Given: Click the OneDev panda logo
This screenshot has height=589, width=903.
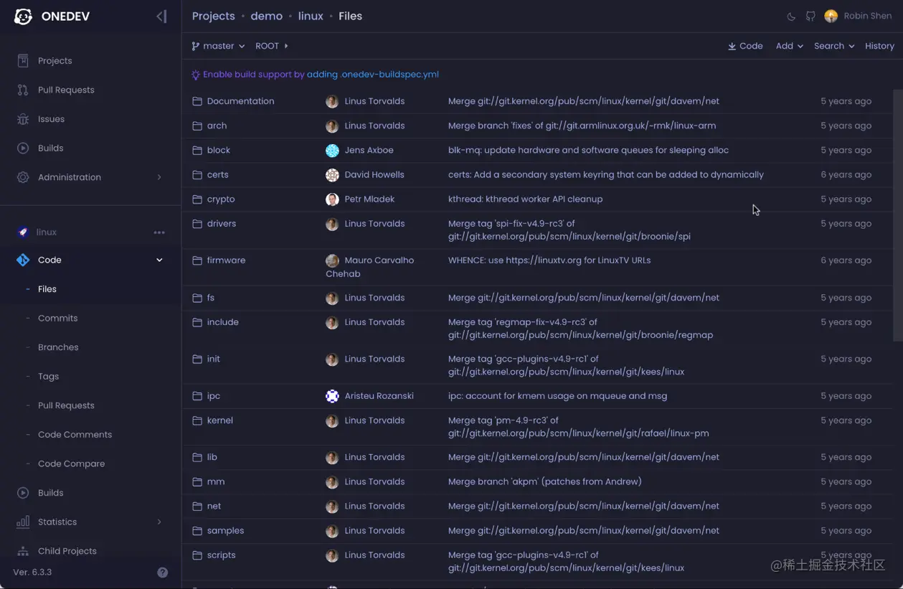Looking at the screenshot, I should [x=23, y=17].
